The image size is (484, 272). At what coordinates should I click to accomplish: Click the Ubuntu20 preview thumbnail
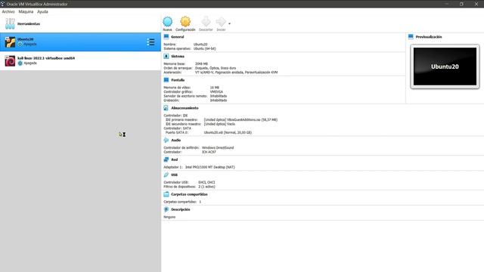click(x=445, y=66)
